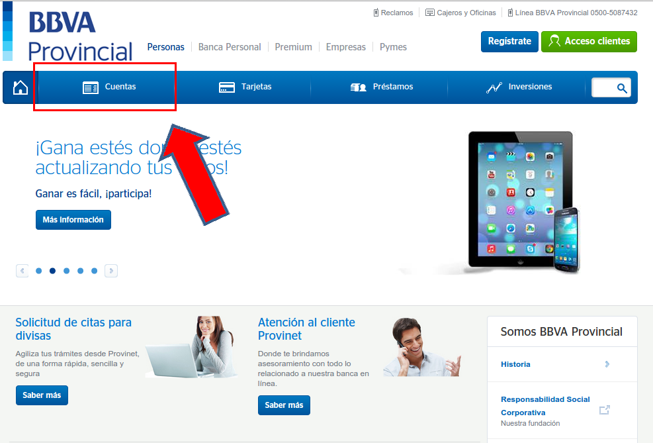Click the woman with laptop image
This screenshot has height=443, width=653.
click(x=193, y=347)
